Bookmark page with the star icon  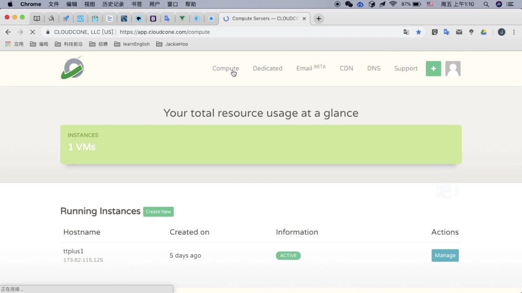click(x=418, y=32)
